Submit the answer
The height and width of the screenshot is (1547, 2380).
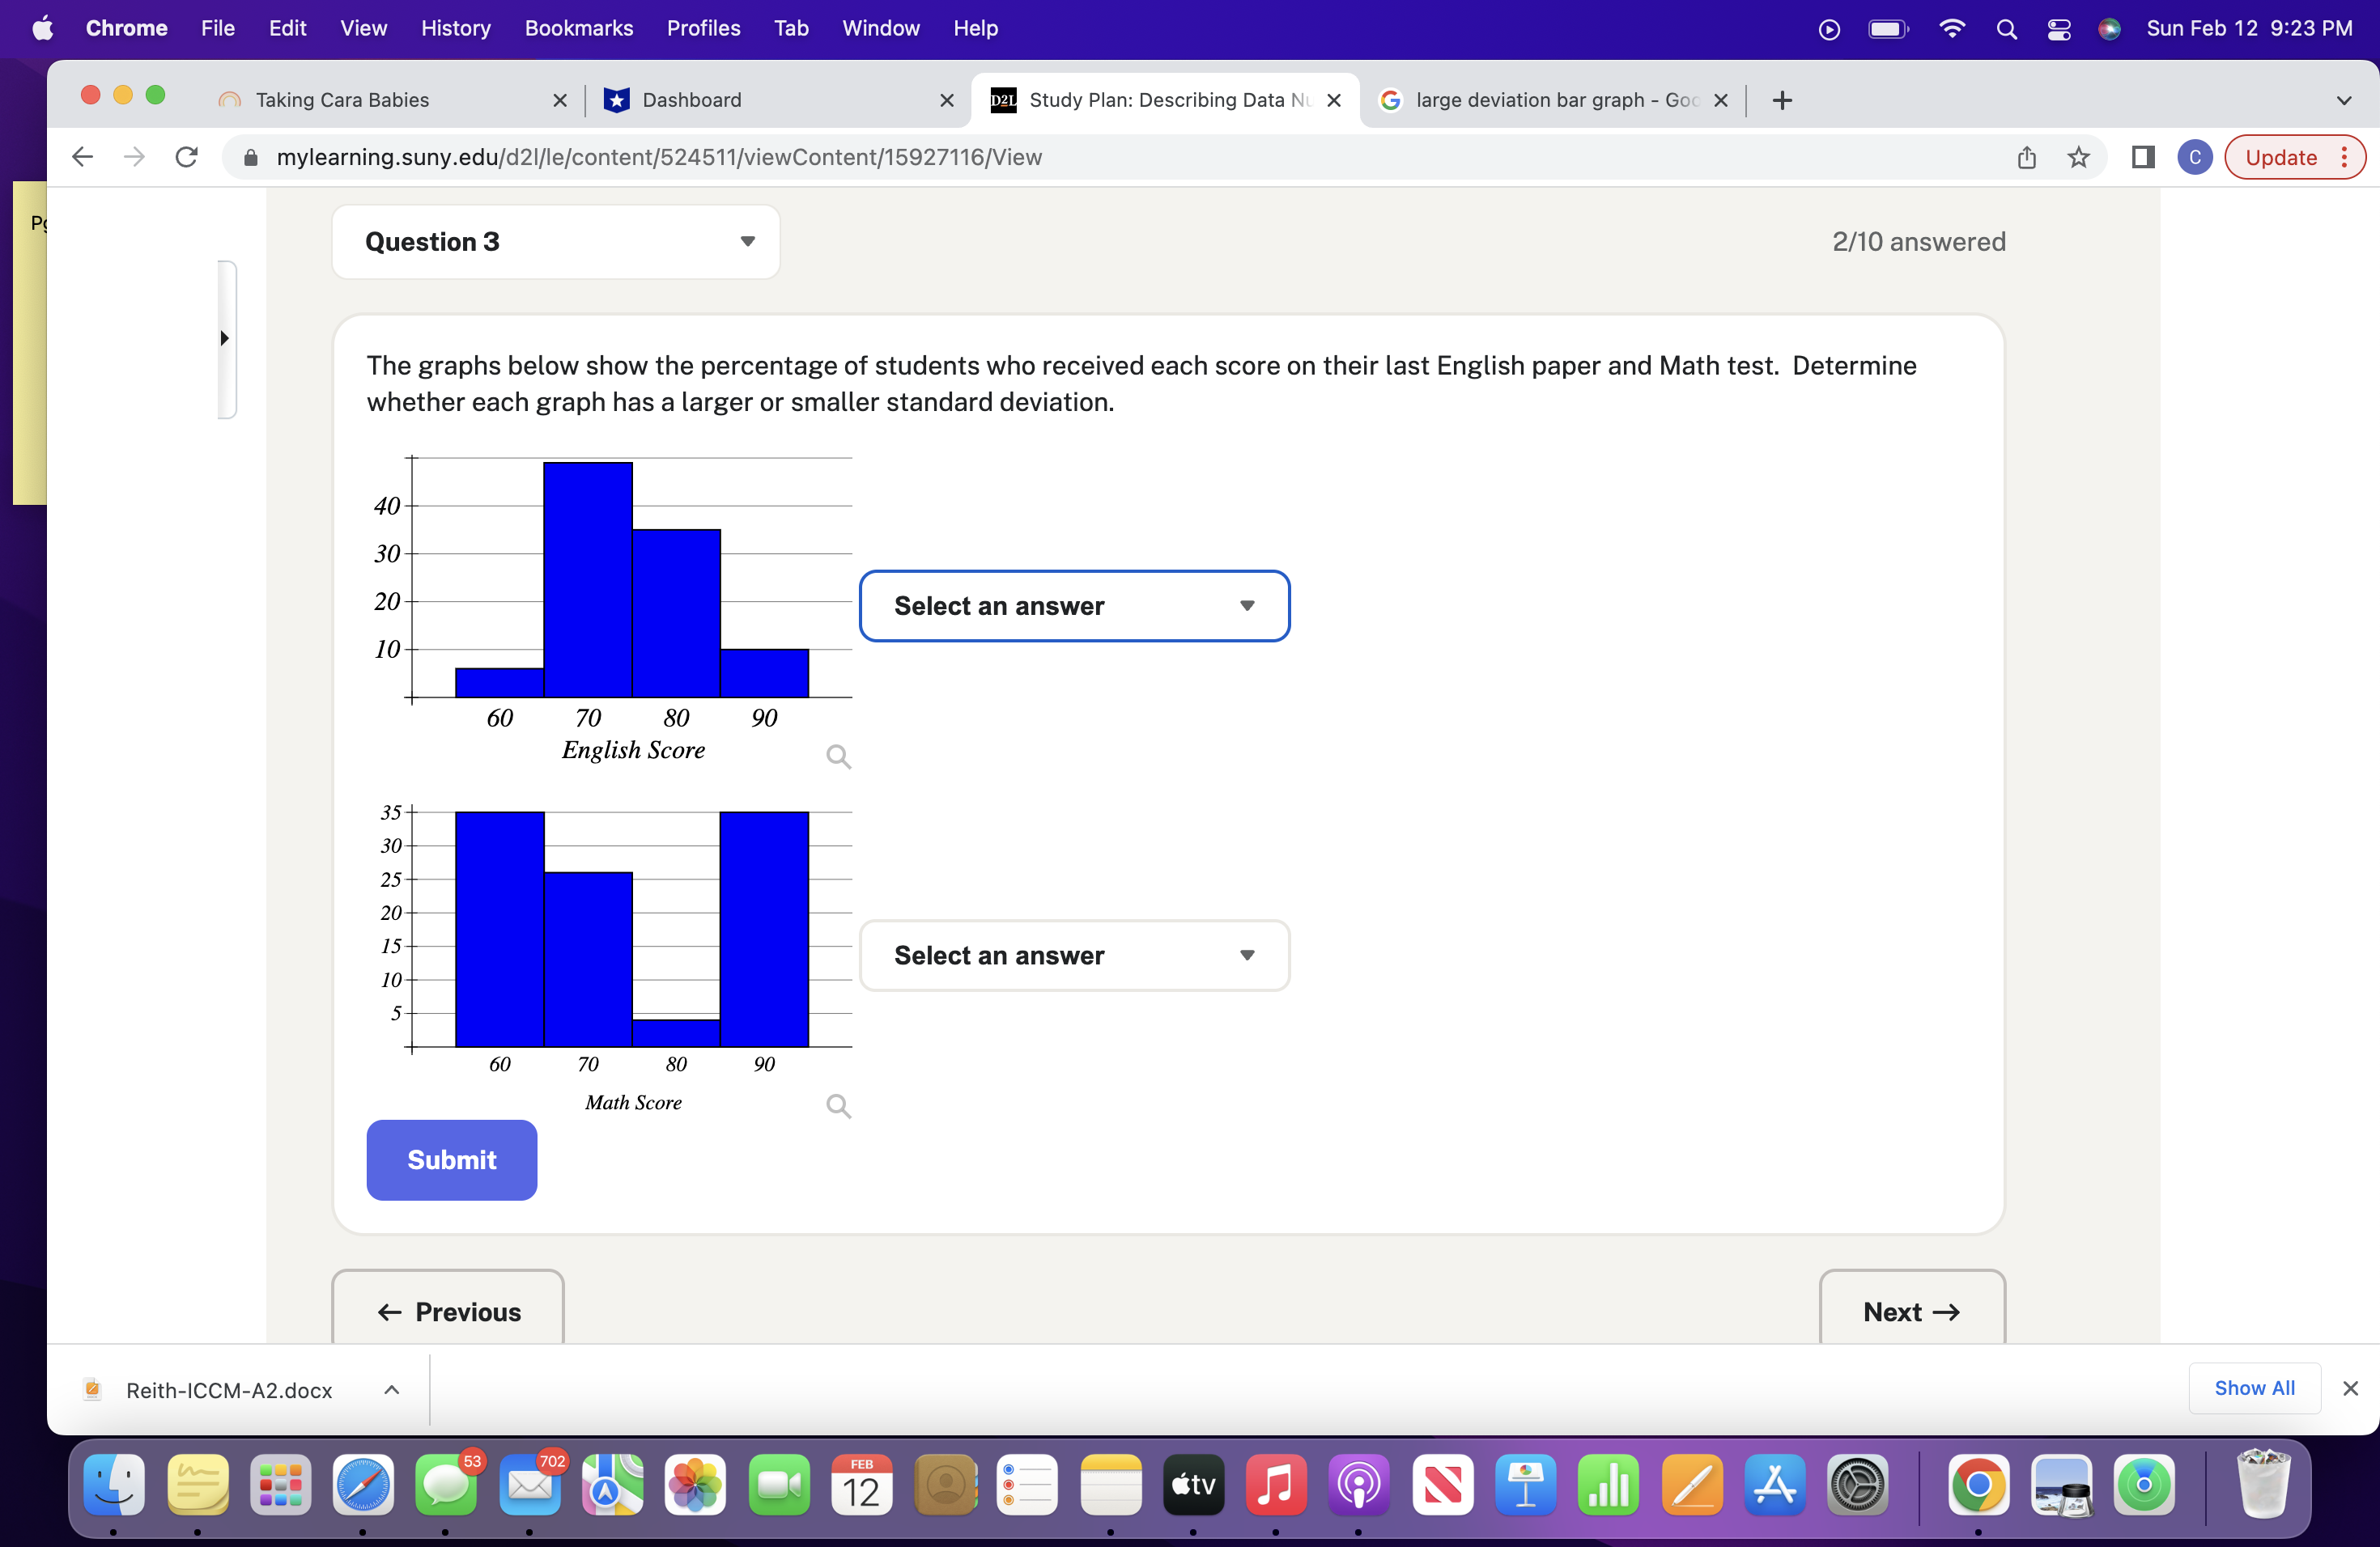(x=451, y=1159)
